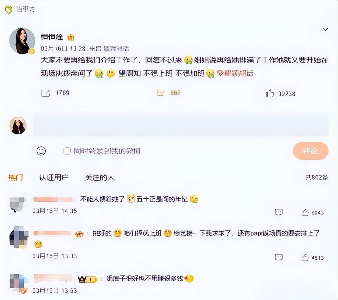Image resolution: width=338 pixels, height=300 pixels.
Task: Reply to the 13:33 comment via bubble icon
Action: click(x=279, y=257)
